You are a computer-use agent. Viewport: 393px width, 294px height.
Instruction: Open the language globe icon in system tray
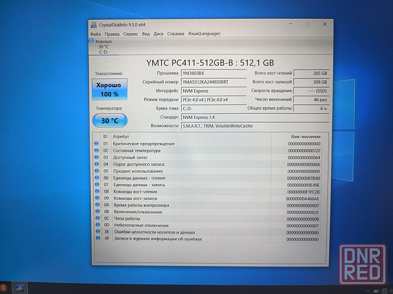point(384,291)
